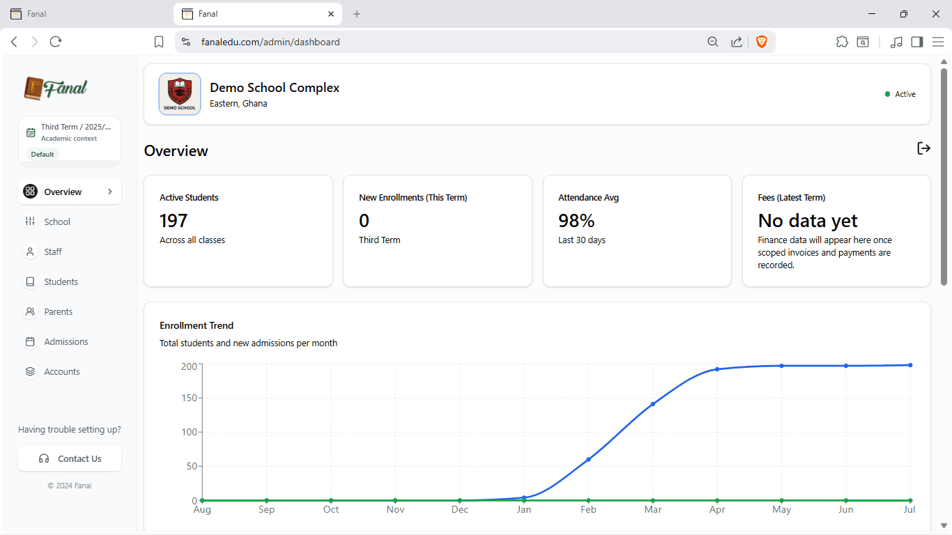Click the scrollbar down arrow
Viewport: 952px width, 535px height.
coord(944,526)
